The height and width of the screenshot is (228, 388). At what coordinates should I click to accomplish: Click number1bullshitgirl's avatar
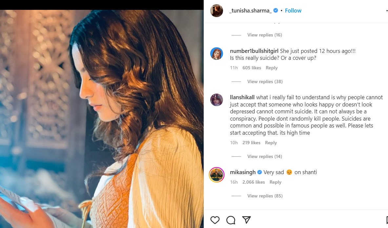point(216,54)
